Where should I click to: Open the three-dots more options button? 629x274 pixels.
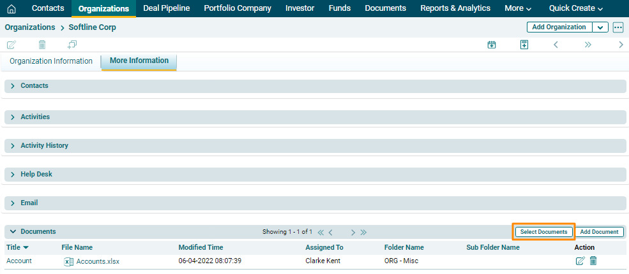[618, 27]
